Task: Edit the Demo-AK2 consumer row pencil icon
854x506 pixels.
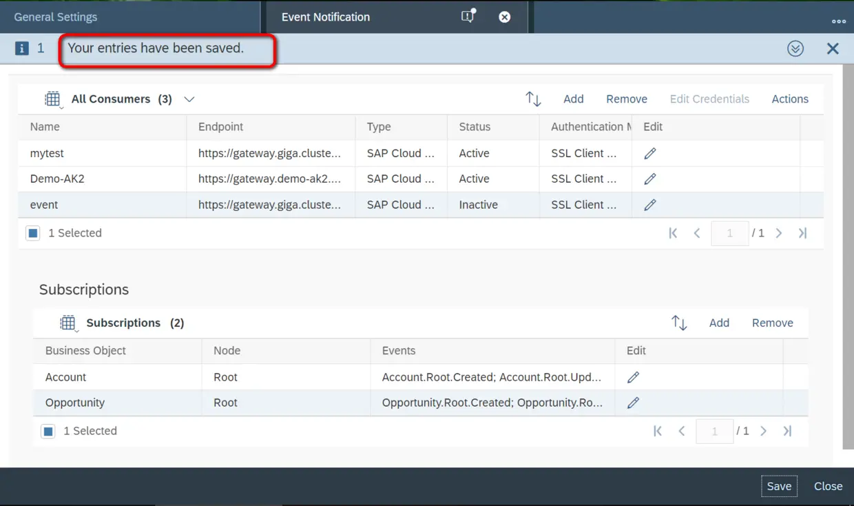Action: [649, 179]
